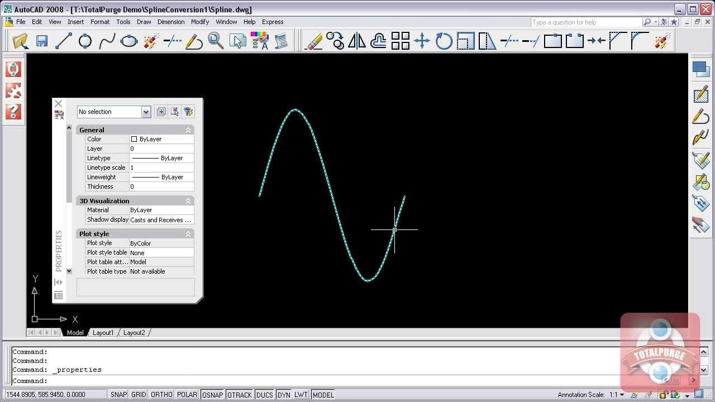Click the Properties auto-hide arrows icon
Screen dimensions: 715x402
pyautogui.click(x=58, y=282)
